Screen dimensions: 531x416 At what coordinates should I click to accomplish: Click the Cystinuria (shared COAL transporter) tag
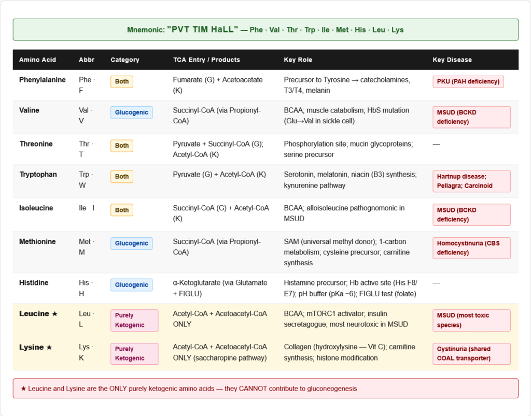click(x=471, y=353)
